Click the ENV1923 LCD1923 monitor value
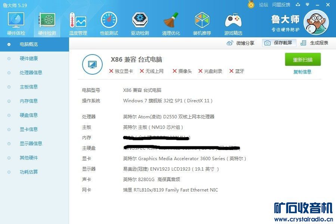336x224 pixels. click(171, 169)
